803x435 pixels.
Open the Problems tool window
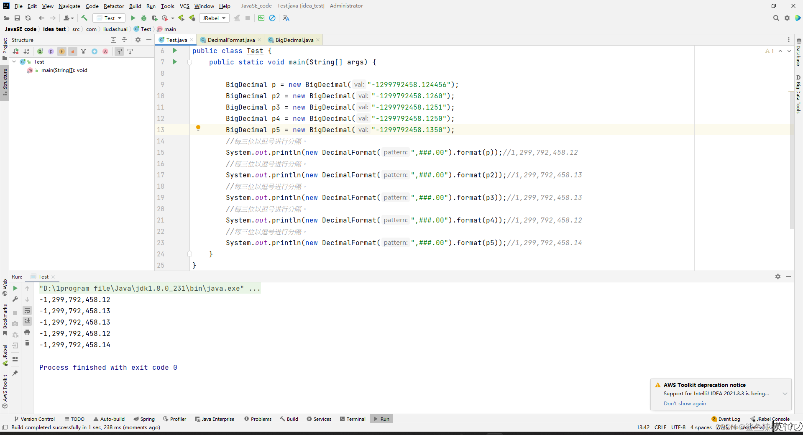[258, 419]
